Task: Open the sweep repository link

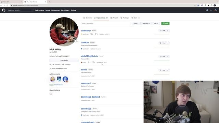Action: click(84, 70)
